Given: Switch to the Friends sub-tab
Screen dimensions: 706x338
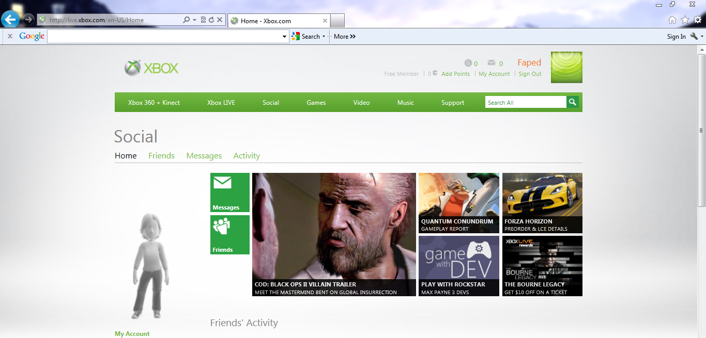Looking at the screenshot, I should 161,155.
